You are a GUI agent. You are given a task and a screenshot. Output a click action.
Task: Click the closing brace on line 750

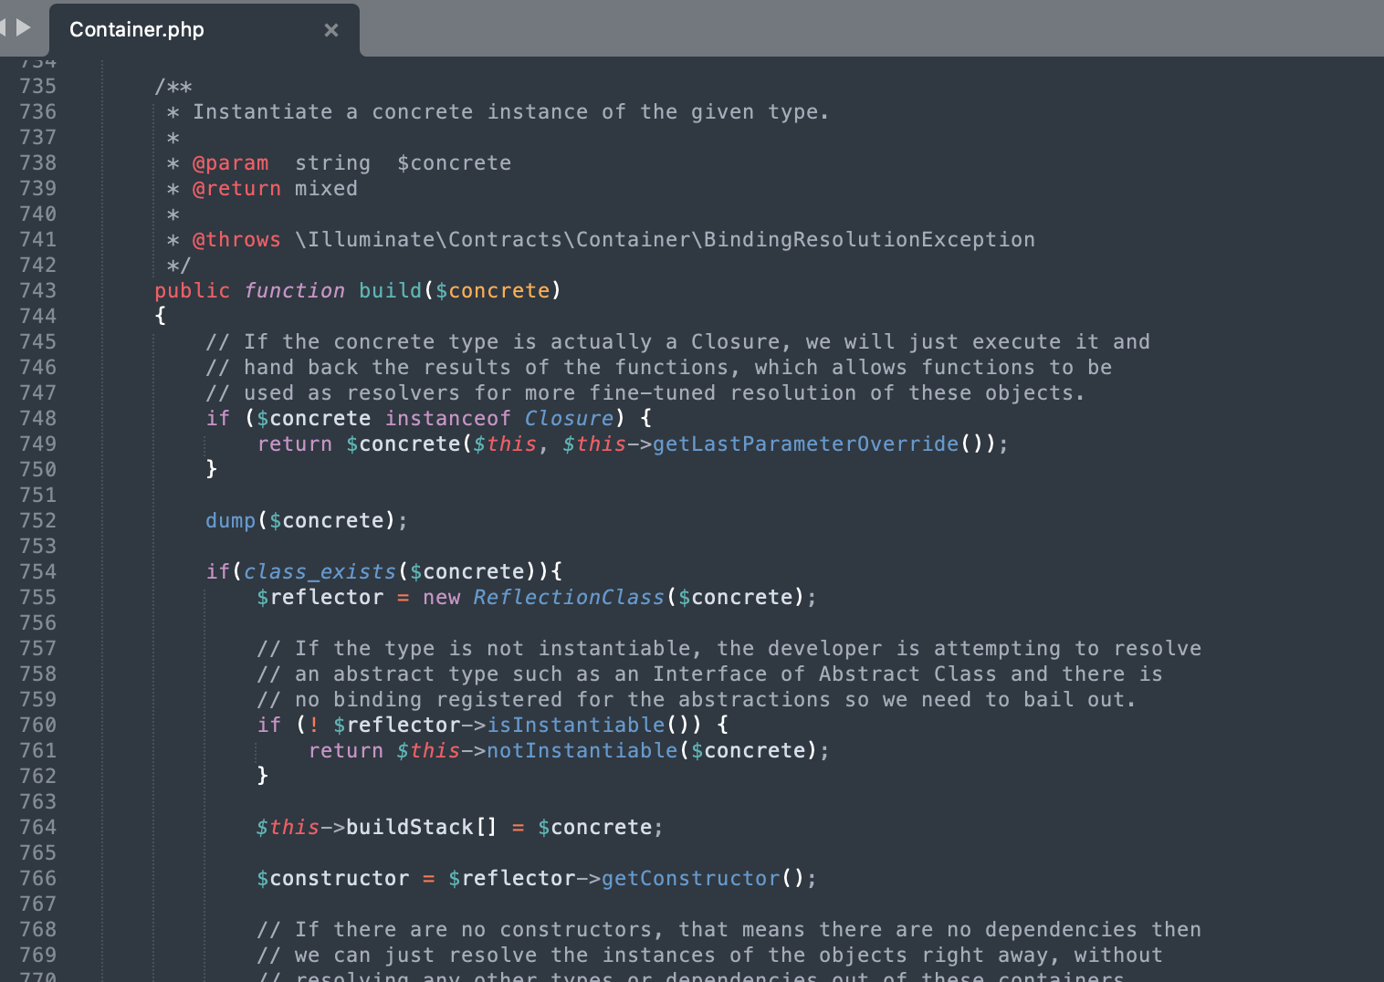(x=212, y=469)
